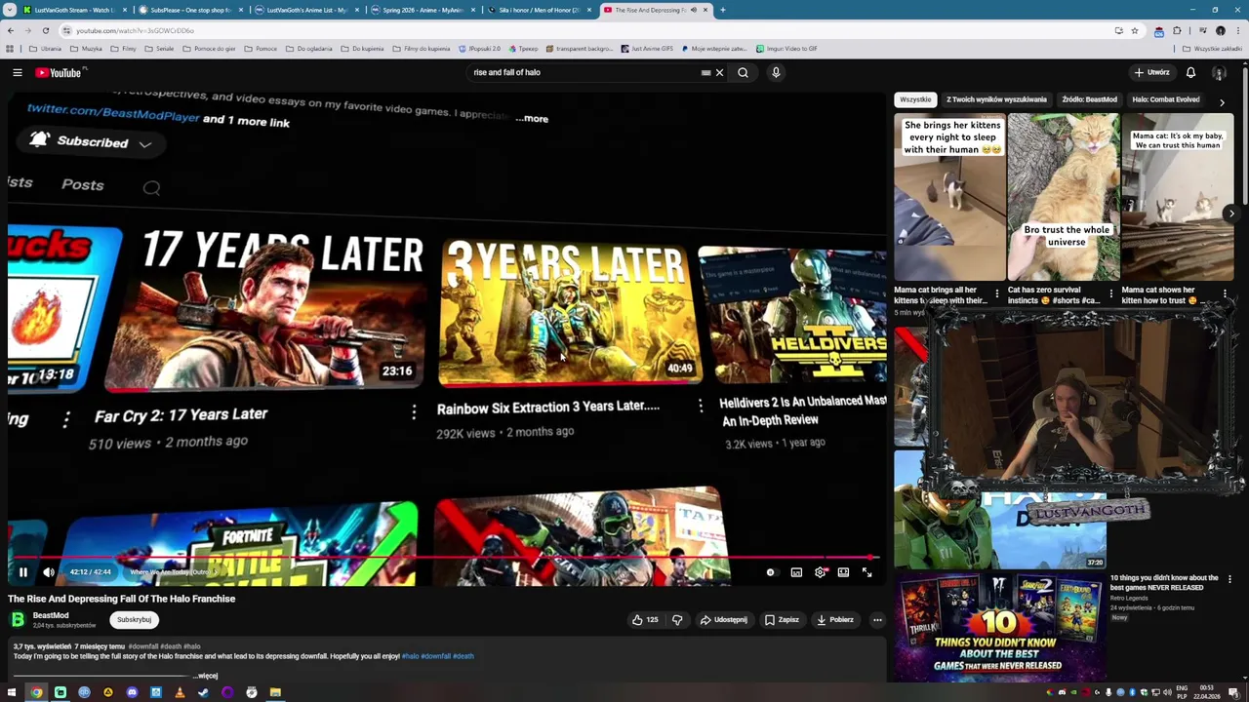Open the Muzyka bookmark folder

86,48
